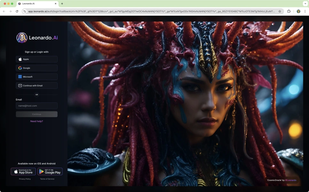The image size is (309, 192).
Task: Sign in with the Microsoft button
Action: (x=37, y=77)
